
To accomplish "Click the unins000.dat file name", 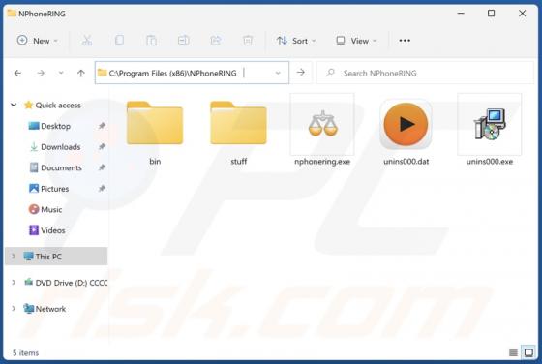I will pyautogui.click(x=406, y=162).
